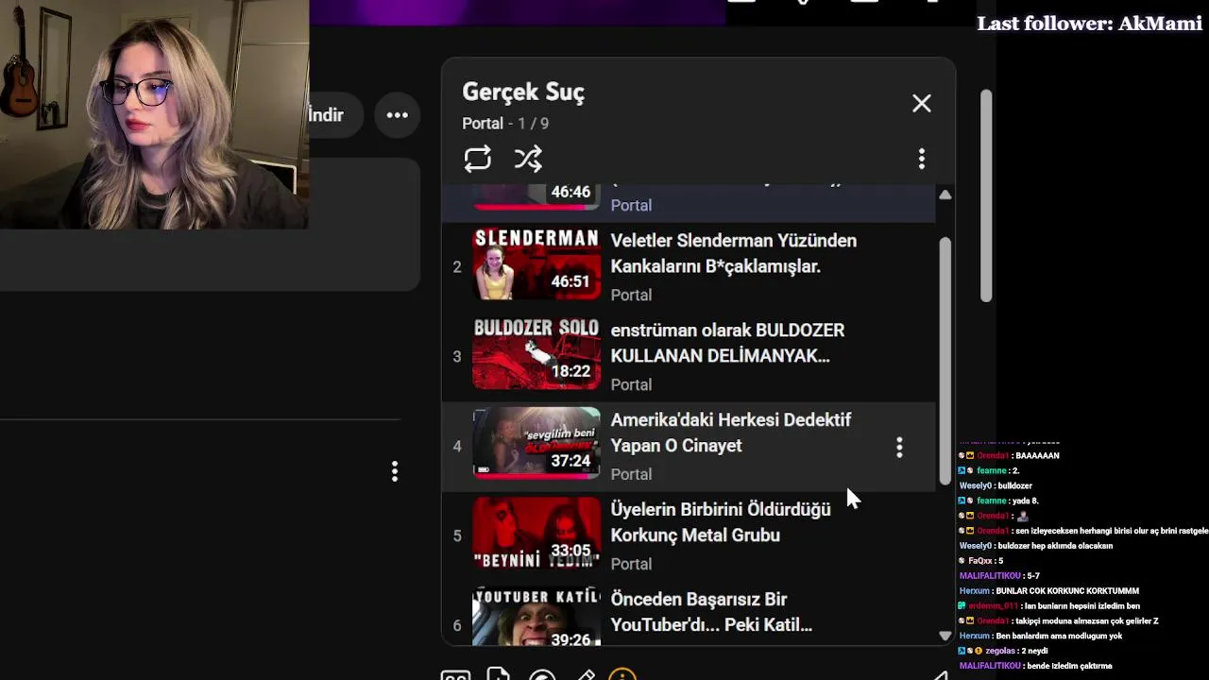Click chat message 'bulldozer' by Wesely0
Screen dimensions: 1209x680
[1015, 486]
